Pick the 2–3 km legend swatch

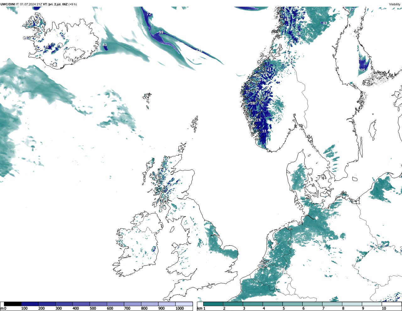tap(233, 304)
